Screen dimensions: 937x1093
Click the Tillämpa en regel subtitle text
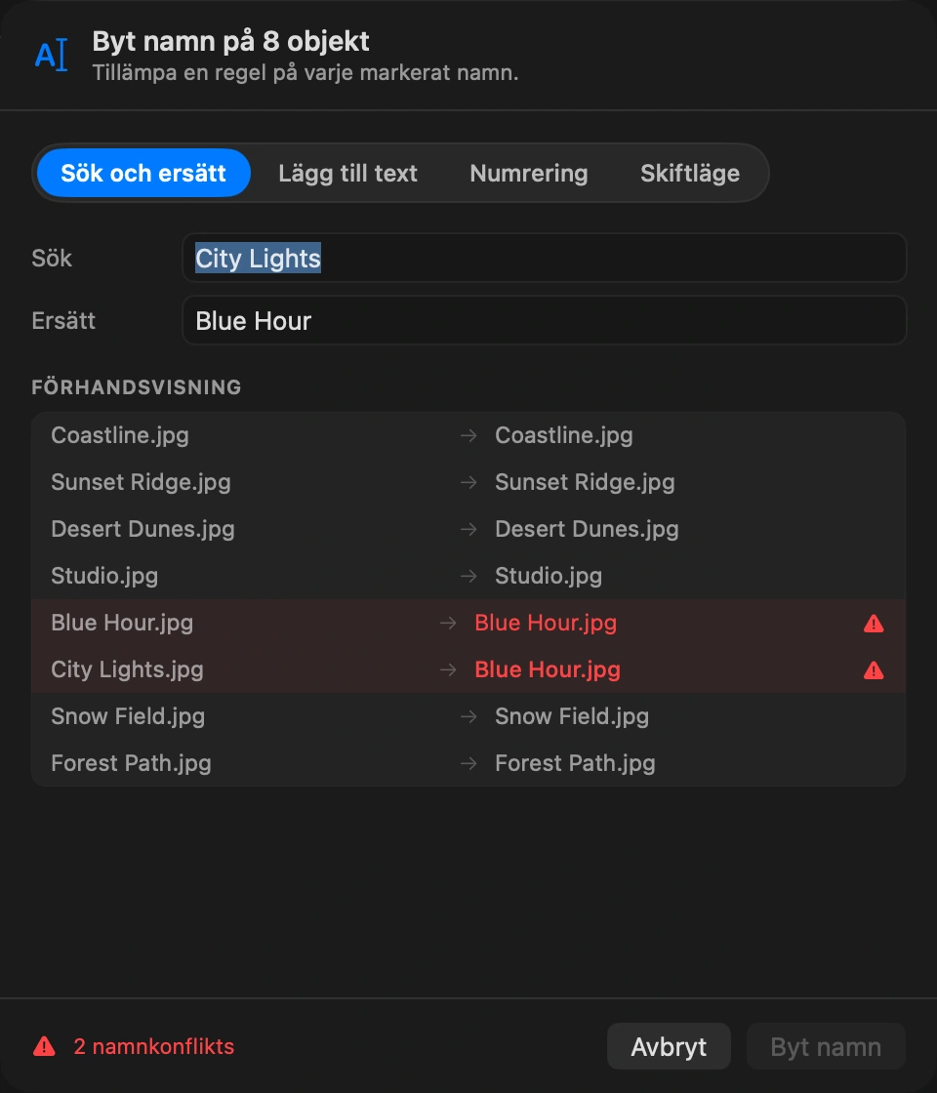(306, 72)
